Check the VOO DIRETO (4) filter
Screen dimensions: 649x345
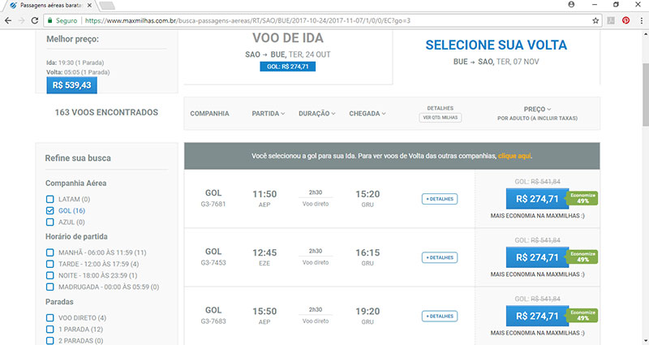coord(50,318)
